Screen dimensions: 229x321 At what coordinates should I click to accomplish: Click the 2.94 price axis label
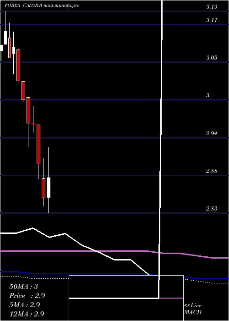click(212, 134)
